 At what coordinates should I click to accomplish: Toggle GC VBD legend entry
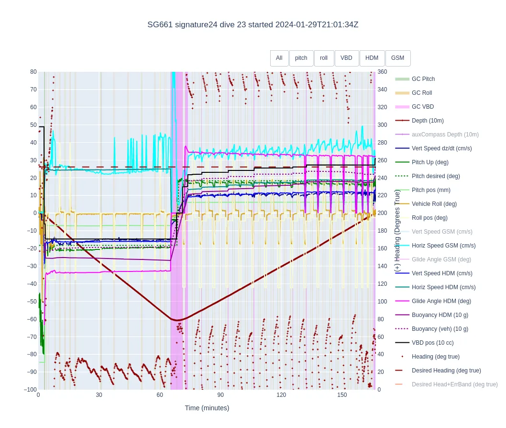click(415, 107)
